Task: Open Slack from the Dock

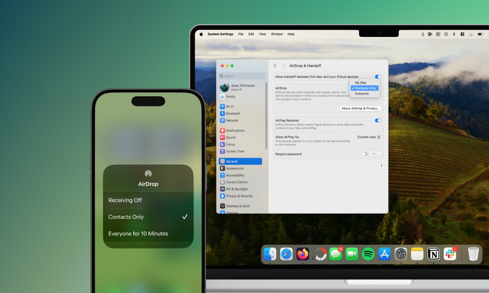Action: 449,254
